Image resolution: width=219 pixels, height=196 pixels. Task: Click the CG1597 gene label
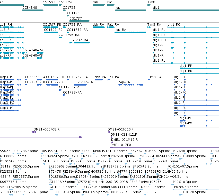coord(49,2)
